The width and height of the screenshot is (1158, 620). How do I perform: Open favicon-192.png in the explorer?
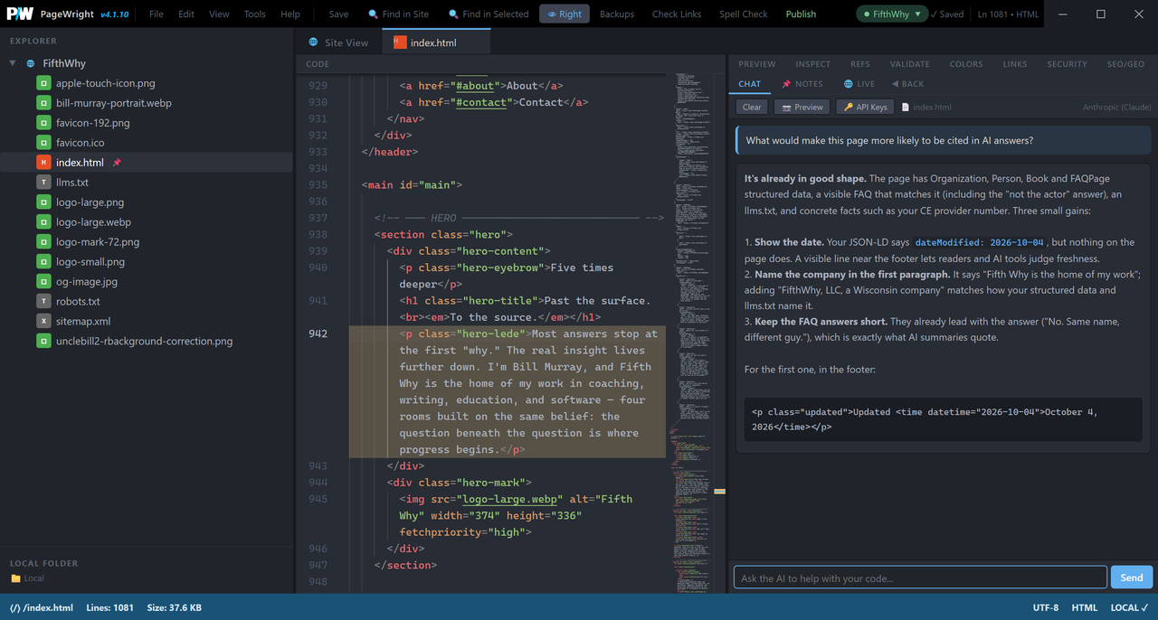92,123
